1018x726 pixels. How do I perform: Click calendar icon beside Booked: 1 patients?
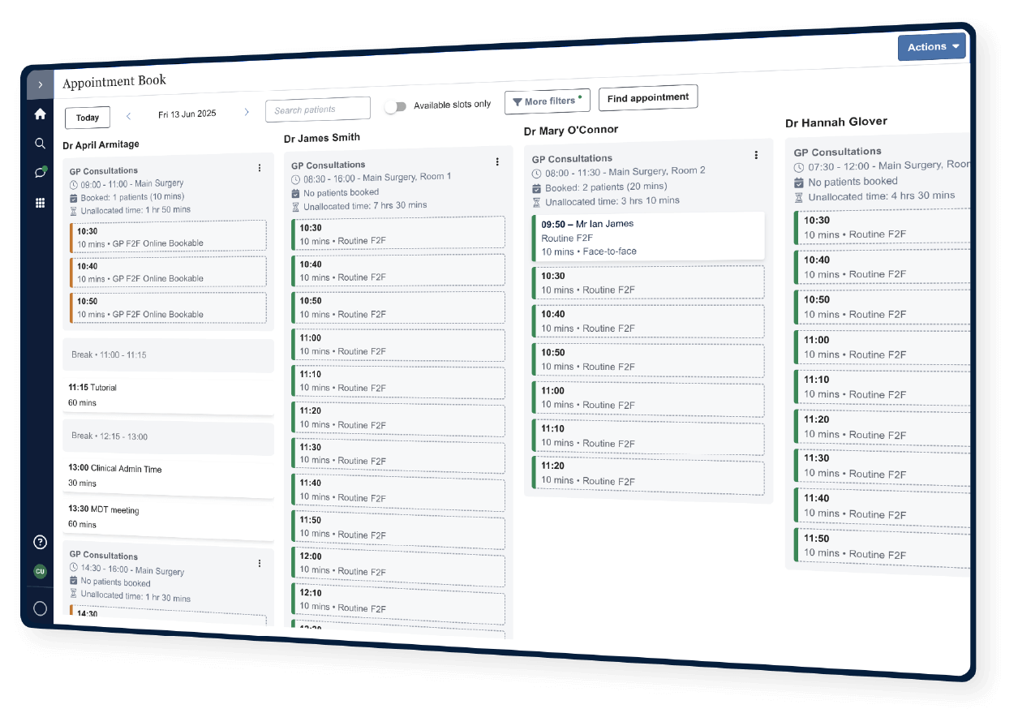74,198
